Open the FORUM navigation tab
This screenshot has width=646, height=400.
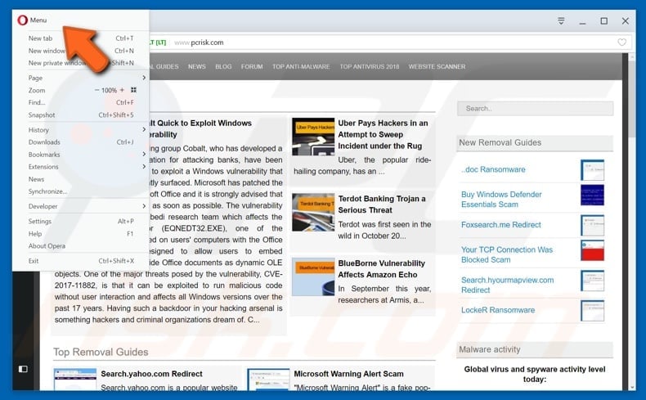pyautogui.click(x=252, y=66)
